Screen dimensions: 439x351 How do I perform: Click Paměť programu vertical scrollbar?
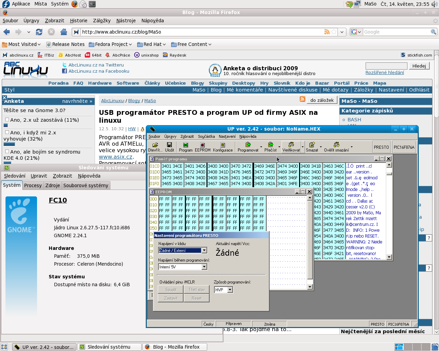pyautogui.click(x=389, y=211)
